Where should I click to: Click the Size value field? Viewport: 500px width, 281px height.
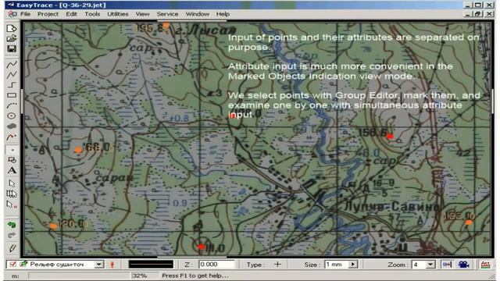tap(337, 265)
